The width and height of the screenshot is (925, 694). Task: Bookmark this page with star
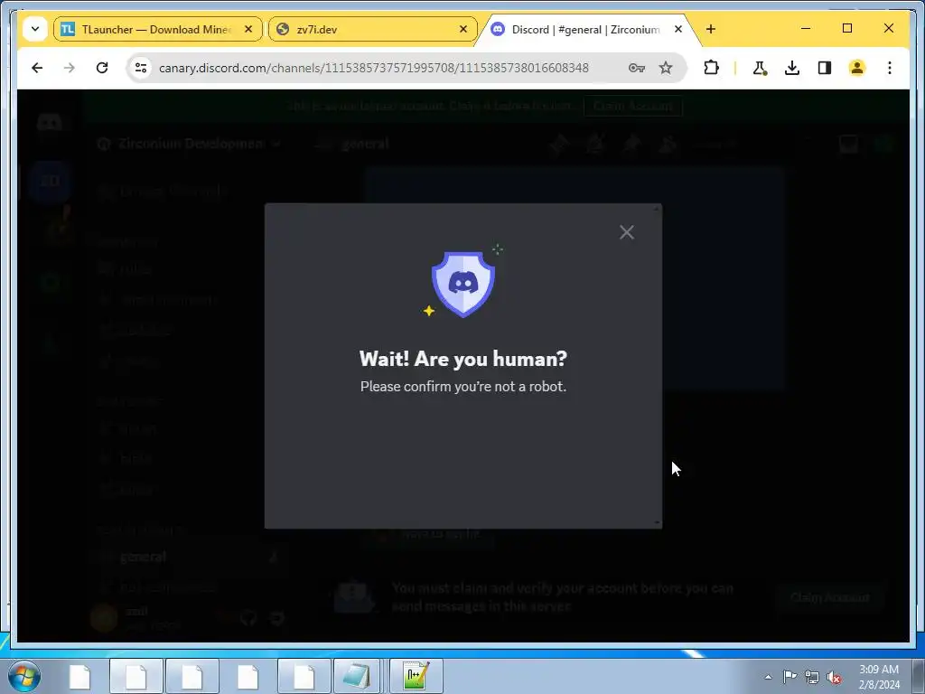pyautogui.click(x=666, y=68)
